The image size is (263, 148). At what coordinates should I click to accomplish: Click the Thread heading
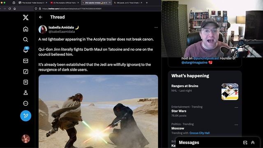[x=58, y=17]
